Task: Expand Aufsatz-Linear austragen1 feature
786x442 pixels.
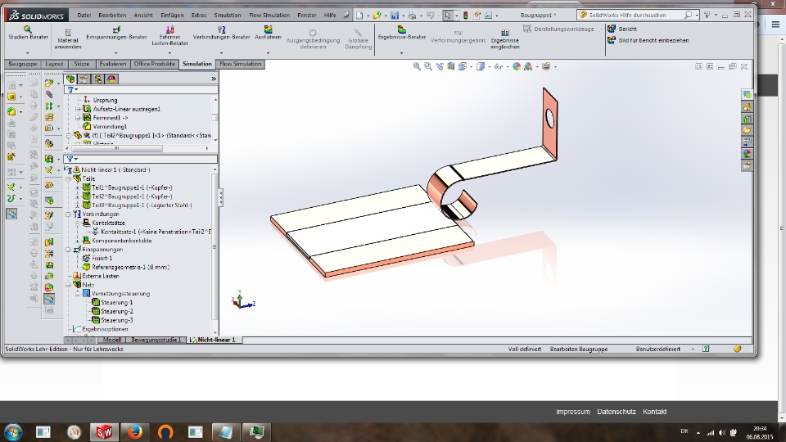Action: point(78,109)
